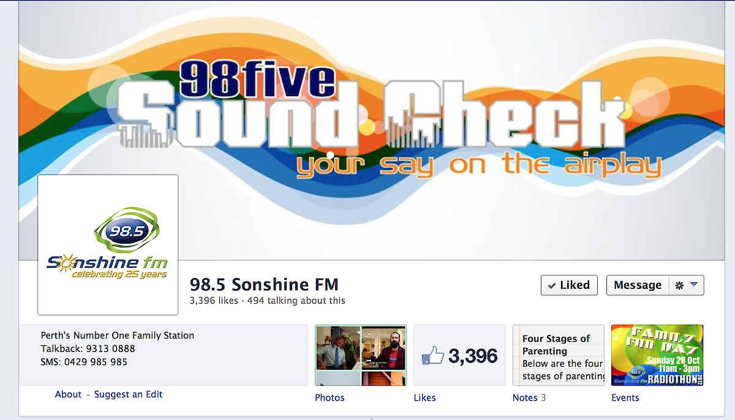
Task: Click the 3,396 count in Likes tile
Action: click(473, 356)
